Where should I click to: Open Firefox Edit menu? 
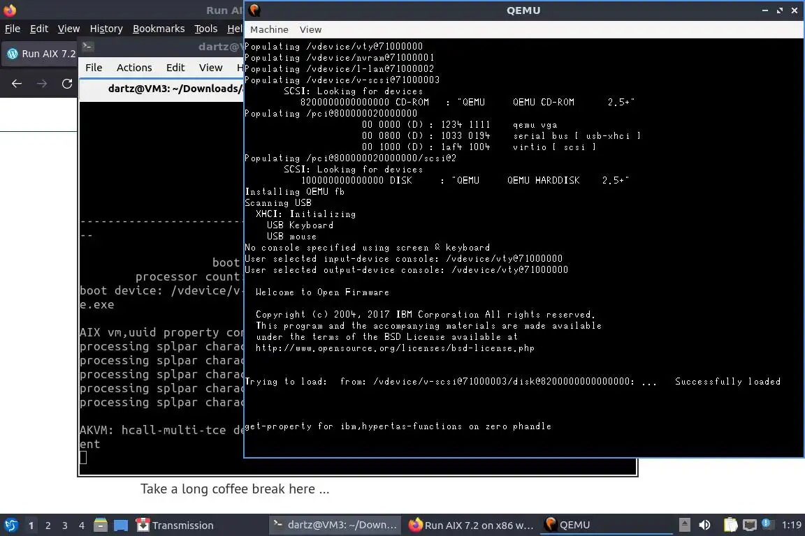[x=39, y=29]
